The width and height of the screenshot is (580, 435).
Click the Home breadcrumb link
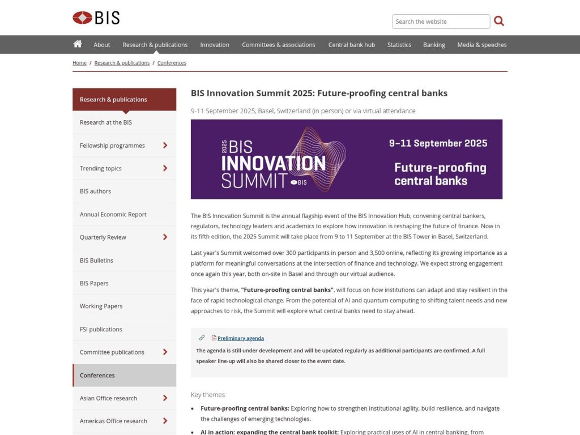click(x=79, y=63)
